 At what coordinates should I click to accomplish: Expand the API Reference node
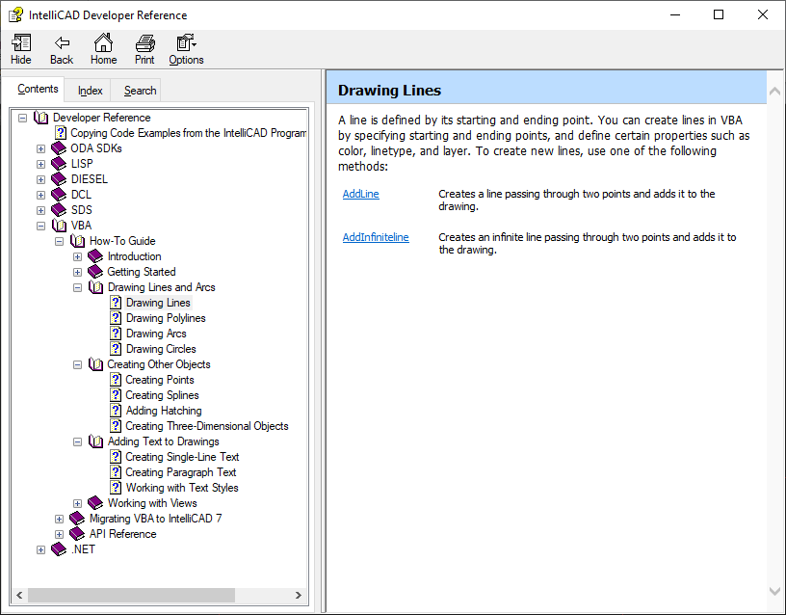point(59,535)
